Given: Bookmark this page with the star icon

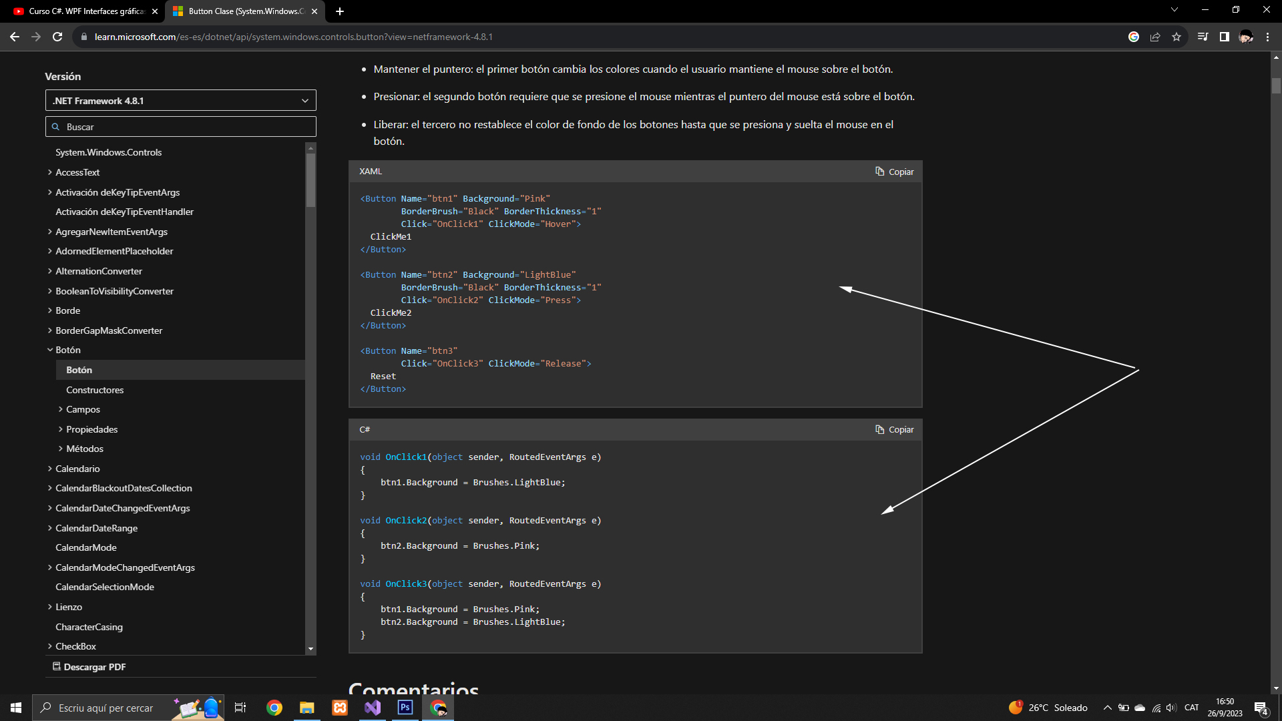Looking at the screenshot, I should coord(1177,37).
